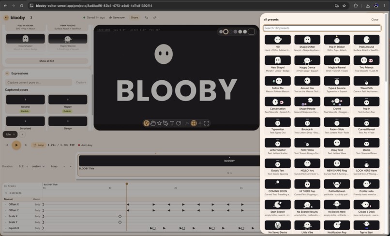
Task: Select the outlined ring background swatch
Action: (225, 31)
